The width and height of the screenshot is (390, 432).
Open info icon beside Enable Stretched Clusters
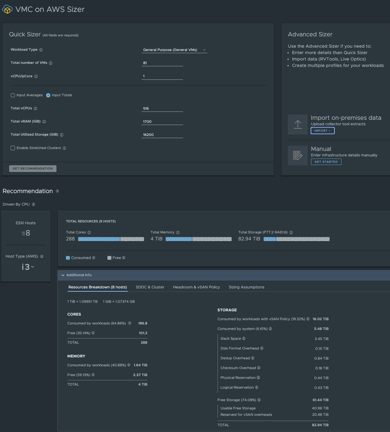click(x=64, y=148)
